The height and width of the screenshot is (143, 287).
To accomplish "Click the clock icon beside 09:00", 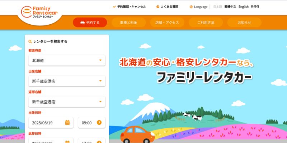I will [99, 123].
